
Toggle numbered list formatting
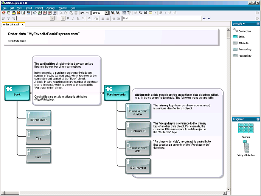(x=103, y=19)
